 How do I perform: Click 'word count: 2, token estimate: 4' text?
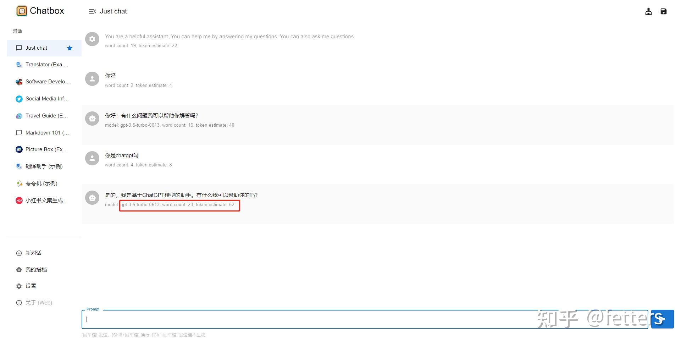click(138, 86)
